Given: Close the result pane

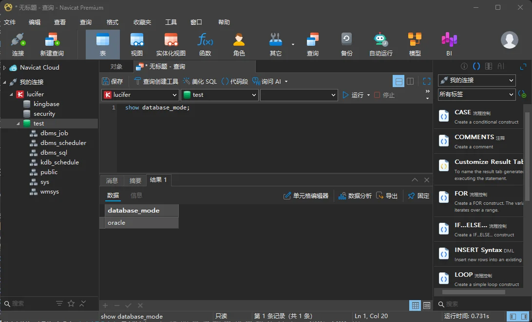Looking at the screenshot, I should click(x=426, y=180).
